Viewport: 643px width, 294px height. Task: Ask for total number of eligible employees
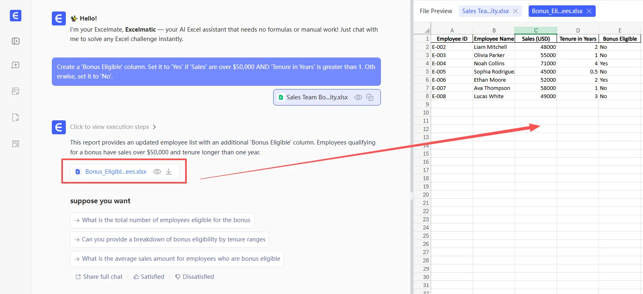tap(162, 220)
